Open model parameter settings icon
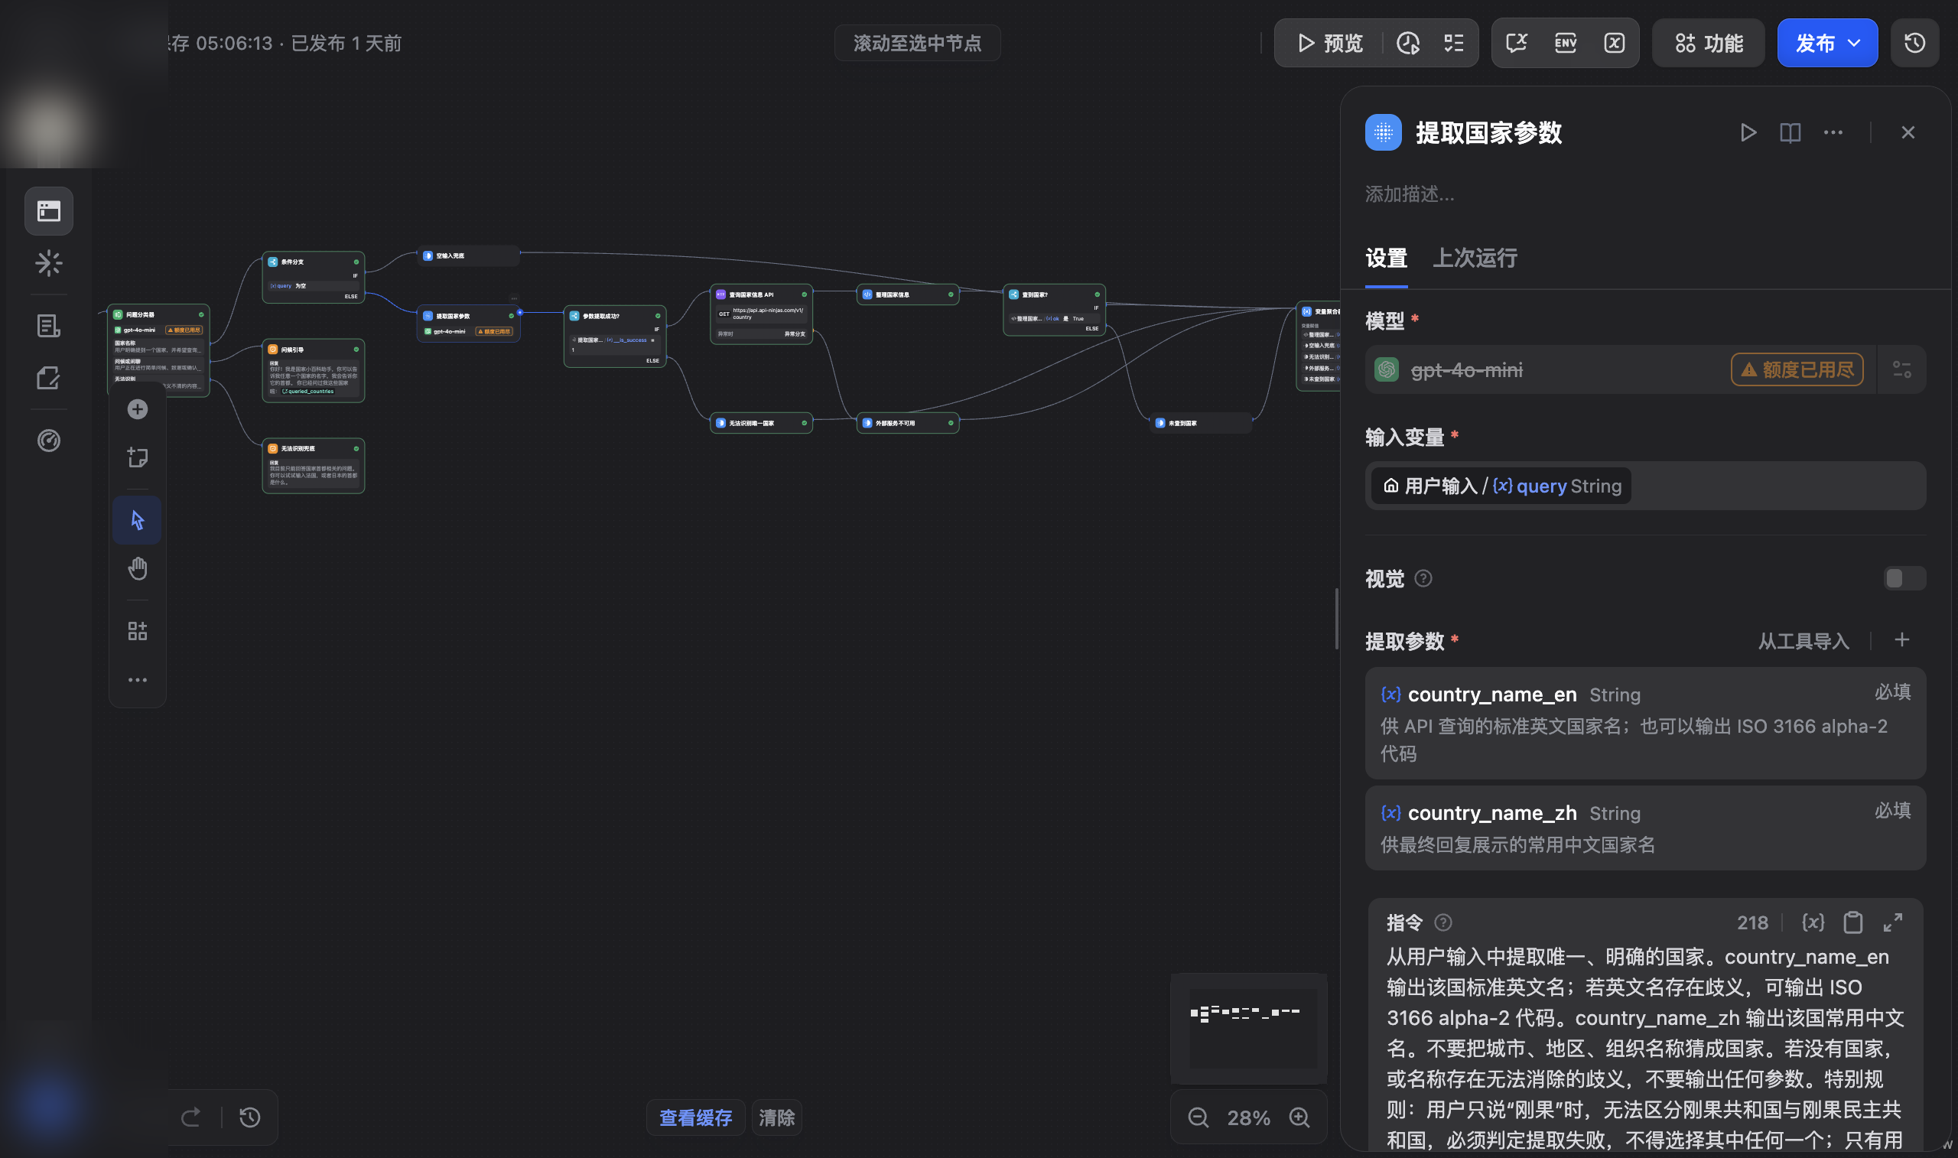 click(x=1902, y=370)
